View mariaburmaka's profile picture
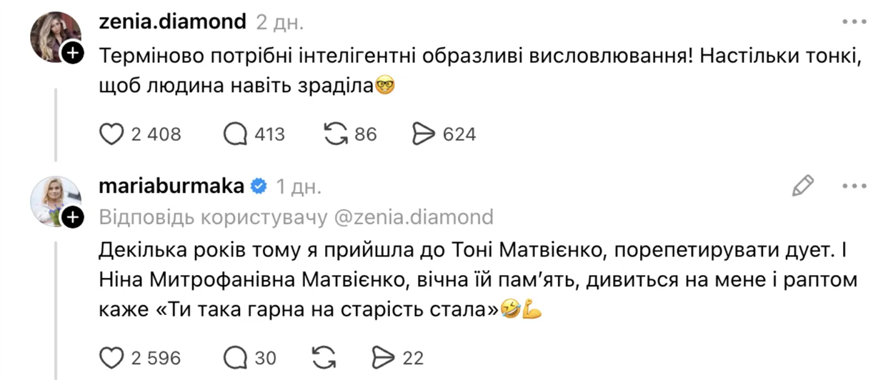The image size is (893, 380). coord(54,200)
